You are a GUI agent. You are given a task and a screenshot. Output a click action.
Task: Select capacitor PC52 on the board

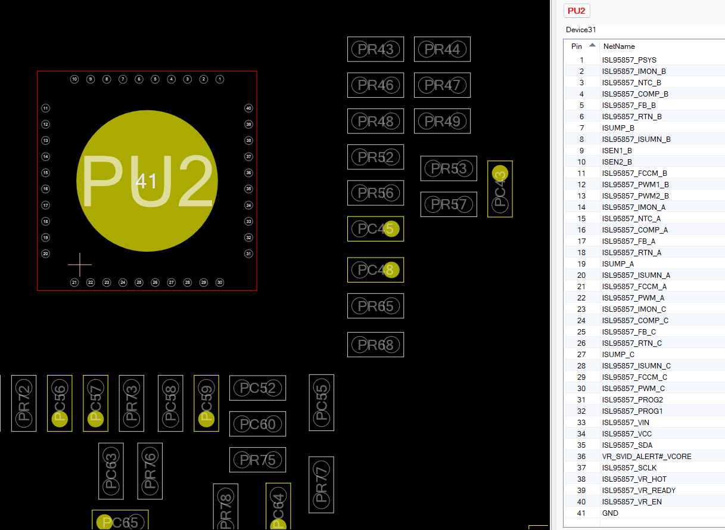(x=258, y=388)
